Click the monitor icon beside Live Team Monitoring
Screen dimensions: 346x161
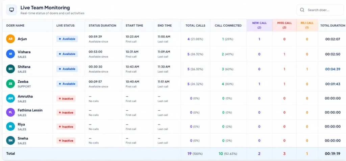(x=11, y=10)
